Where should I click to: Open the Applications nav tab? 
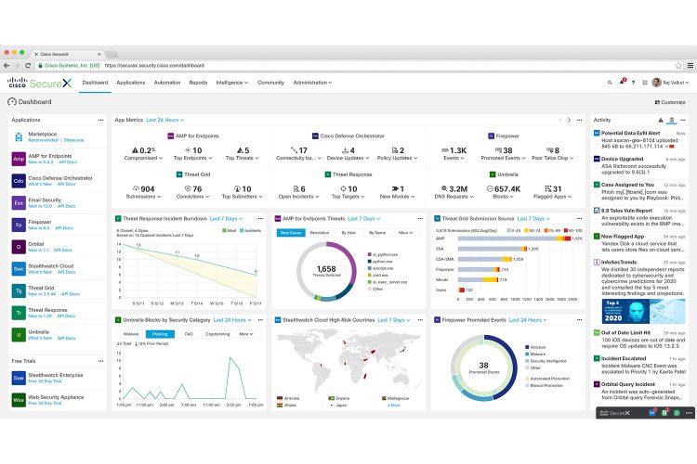click(x=131, y=83)
